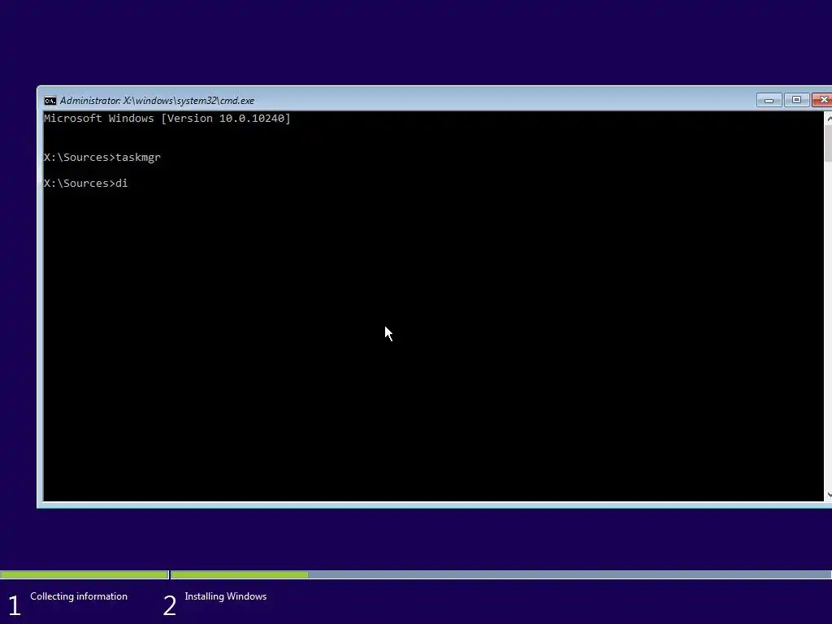This screenshot has height=624, width=832.
Task: Minimize the command prompt window
Action: [x=769, y=100]
